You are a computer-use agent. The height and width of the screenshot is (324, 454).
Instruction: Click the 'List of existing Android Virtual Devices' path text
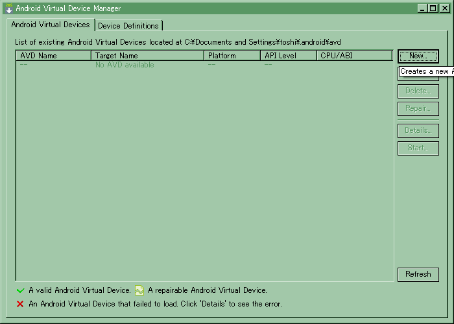(178, 42)
